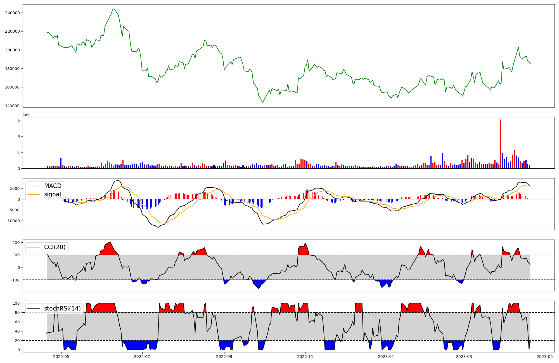Click the 220000 price axis label
559x363 pixels.
point(12,31)
